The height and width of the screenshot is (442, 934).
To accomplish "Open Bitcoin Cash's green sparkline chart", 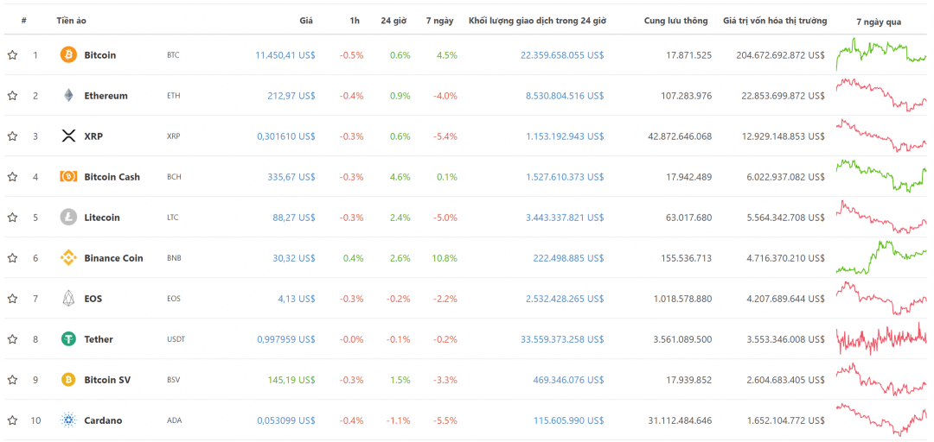I will [x=881, y=176].
